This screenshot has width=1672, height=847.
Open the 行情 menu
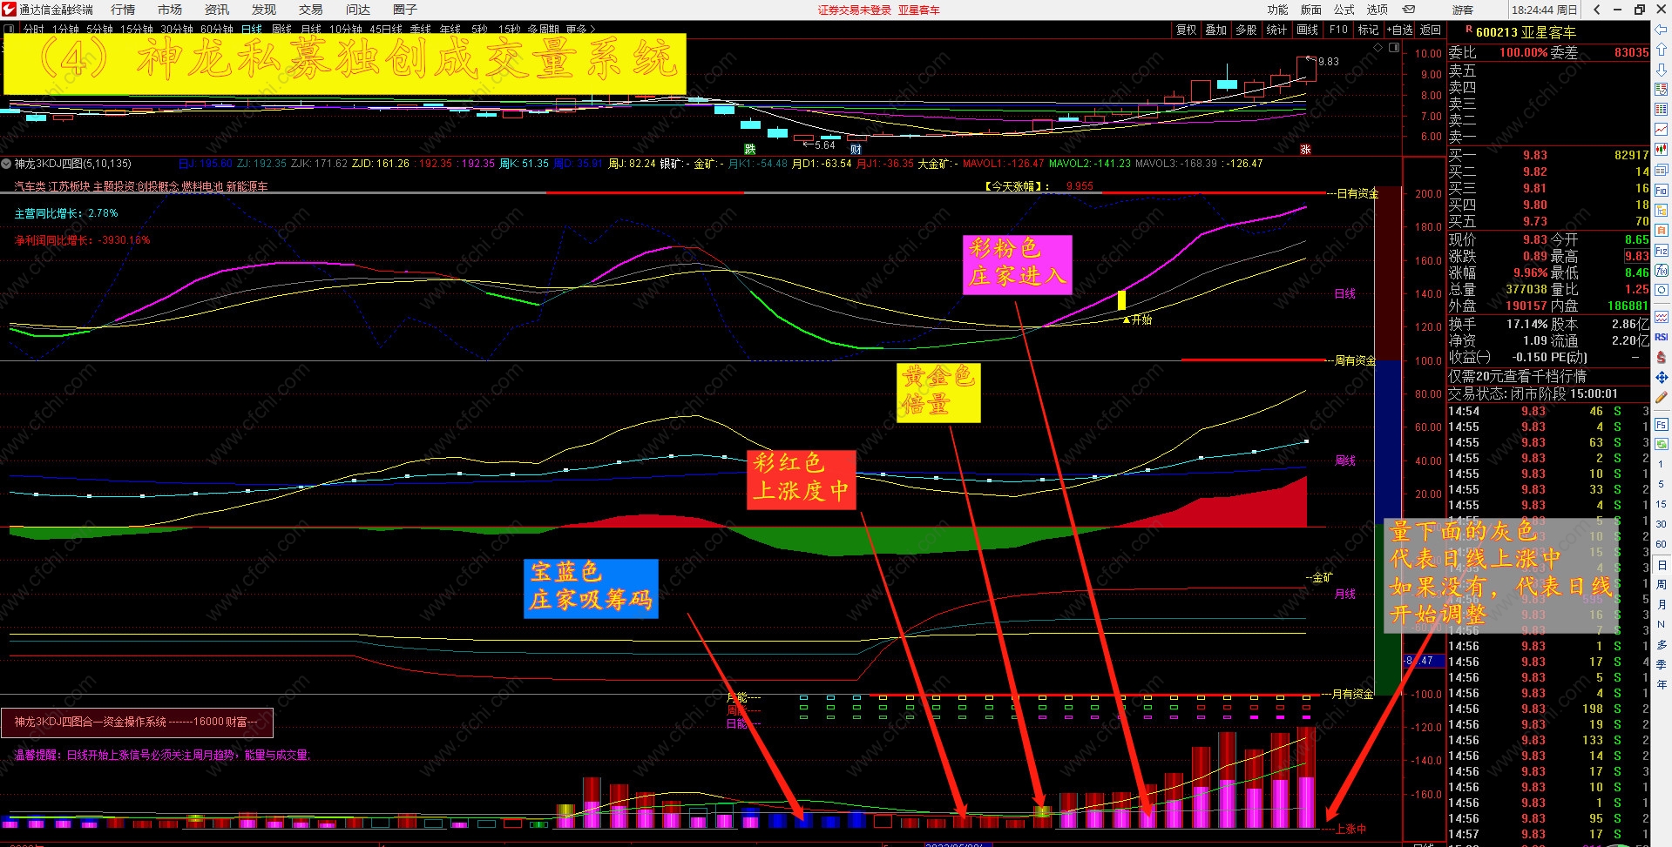pos(123,10)
